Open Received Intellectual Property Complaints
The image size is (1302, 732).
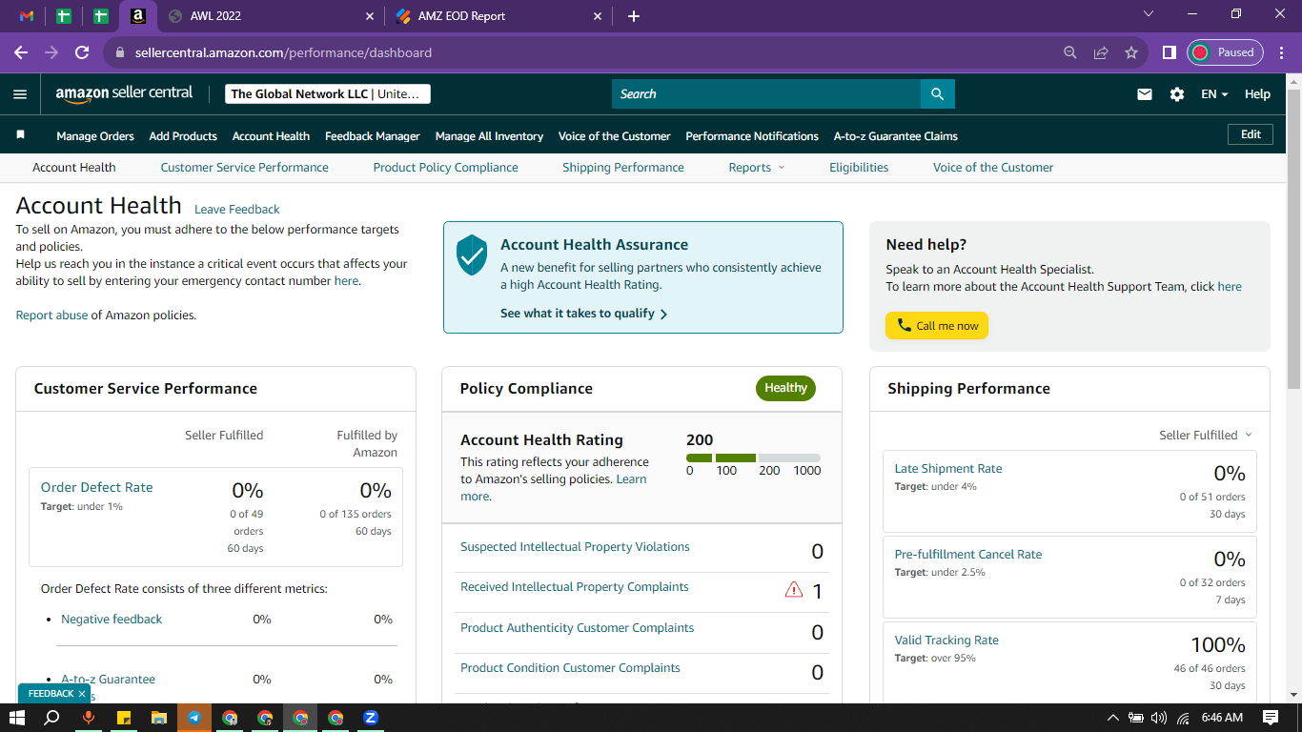575,587
